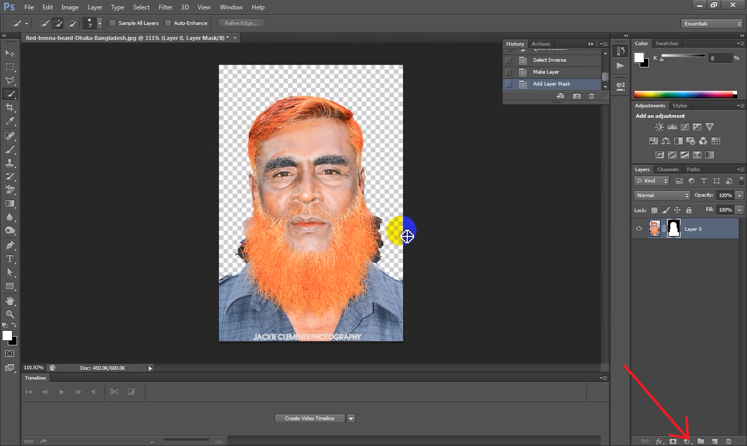The image size is (747, 446).
Task: Click the delete layer trash icon
Action: 728,441
